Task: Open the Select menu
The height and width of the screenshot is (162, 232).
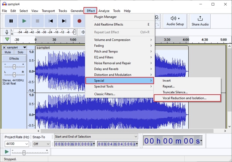Action: (24, 11)
